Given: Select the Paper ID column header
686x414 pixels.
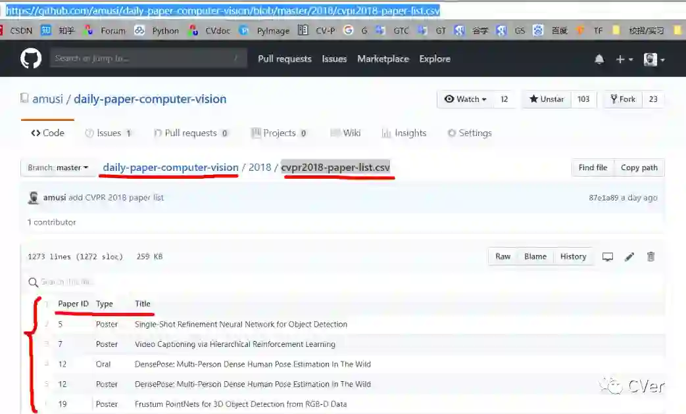Looking at the screenshot, I should tap(73, 304).
